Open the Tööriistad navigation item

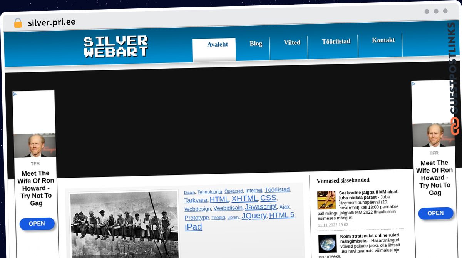point(336,41)
